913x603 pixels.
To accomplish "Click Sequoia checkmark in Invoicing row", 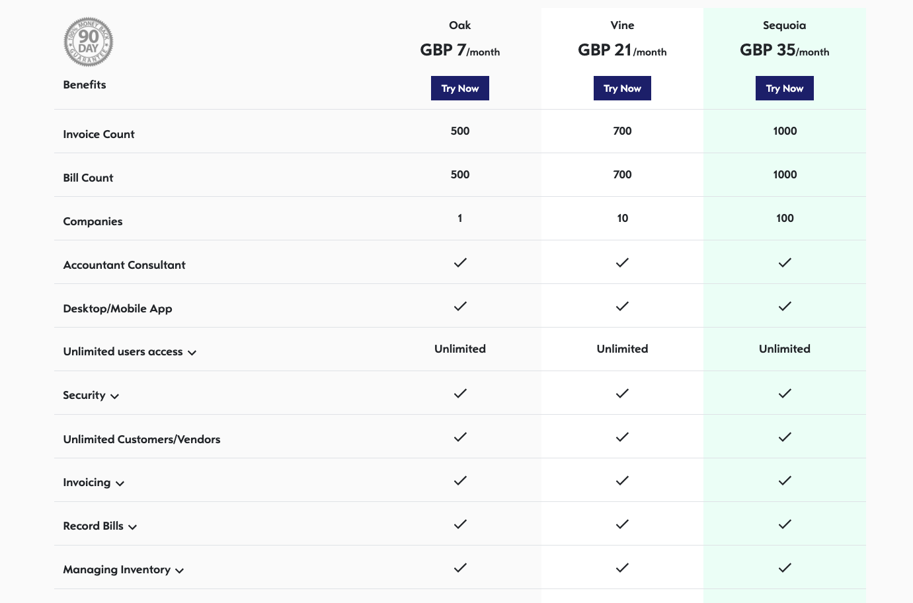I will (785, 480).
